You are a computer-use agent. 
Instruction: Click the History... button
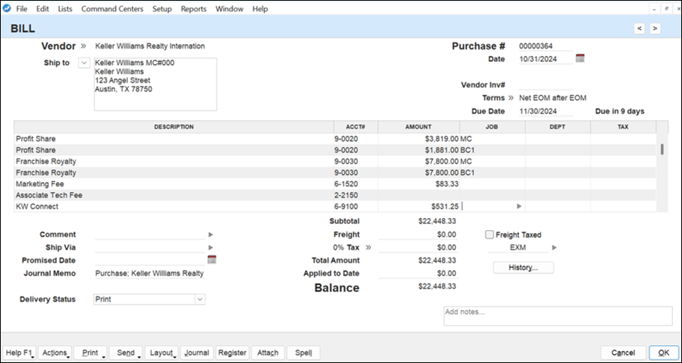click(x=523, y=267)
